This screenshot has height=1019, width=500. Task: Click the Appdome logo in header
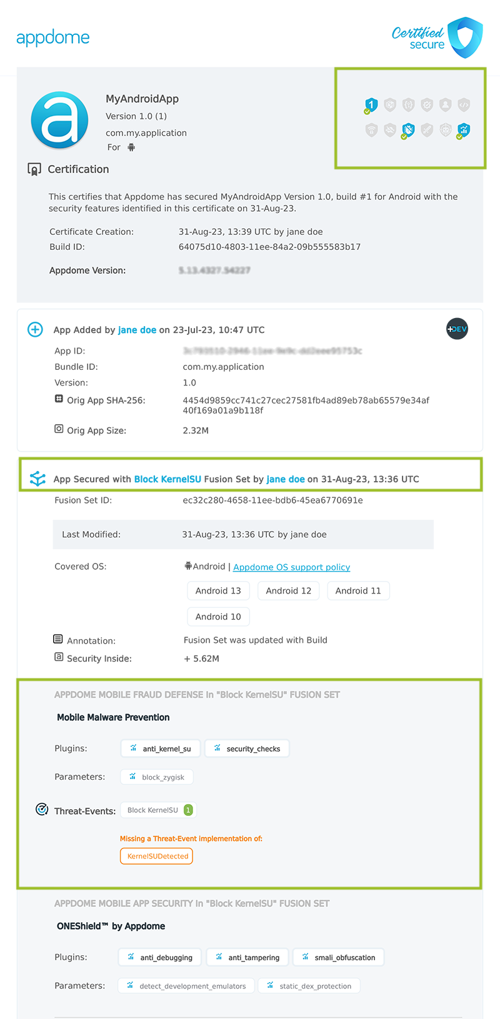point(53,37)
